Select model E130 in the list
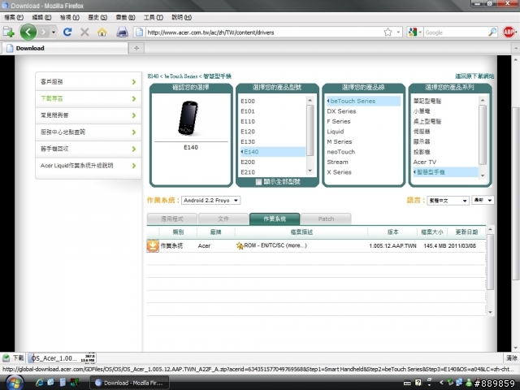Viewport: 520px width, 390px height. tap(248, 141)
